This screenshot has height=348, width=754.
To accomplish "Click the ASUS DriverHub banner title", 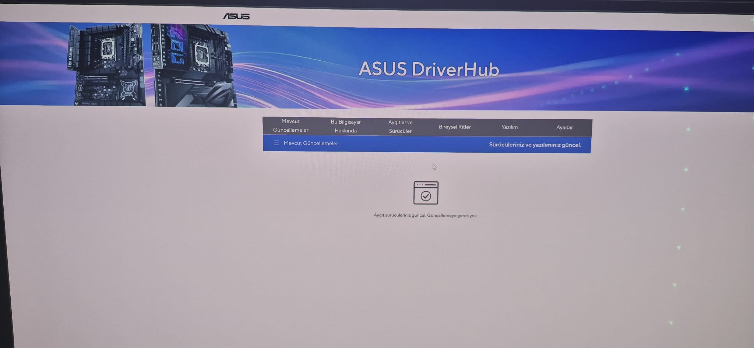I will tap(429, 69).
